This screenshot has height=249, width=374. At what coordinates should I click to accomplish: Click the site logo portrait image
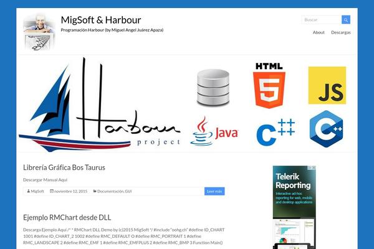39,32
